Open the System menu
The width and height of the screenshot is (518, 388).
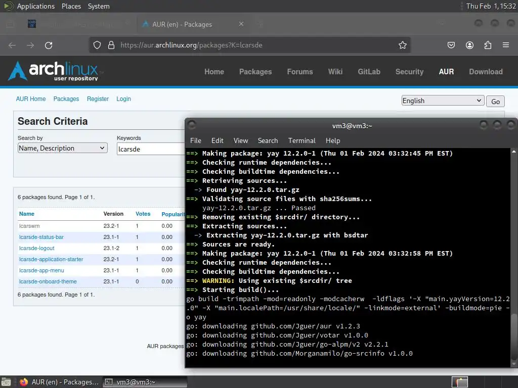[x=99, y=6]
